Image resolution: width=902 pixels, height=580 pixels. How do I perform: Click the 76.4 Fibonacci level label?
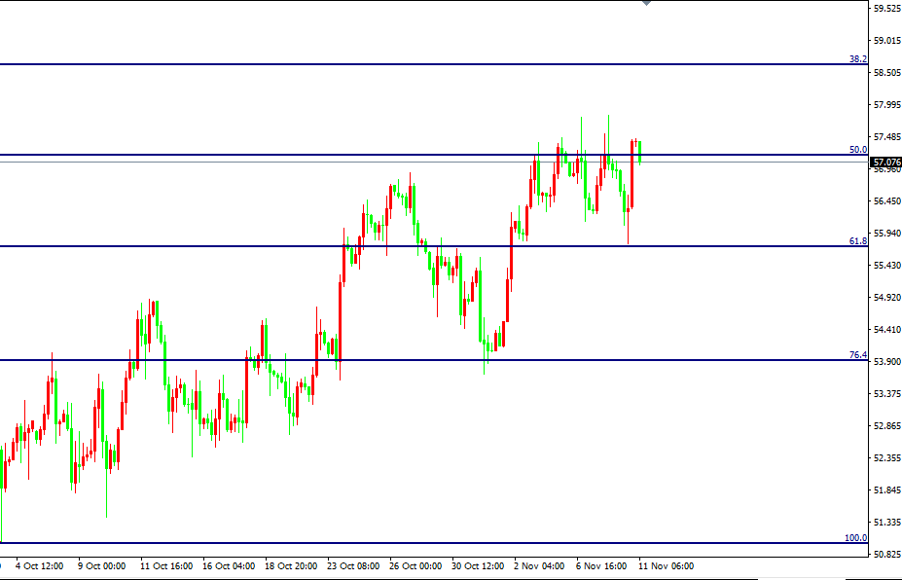click(857, 355)
